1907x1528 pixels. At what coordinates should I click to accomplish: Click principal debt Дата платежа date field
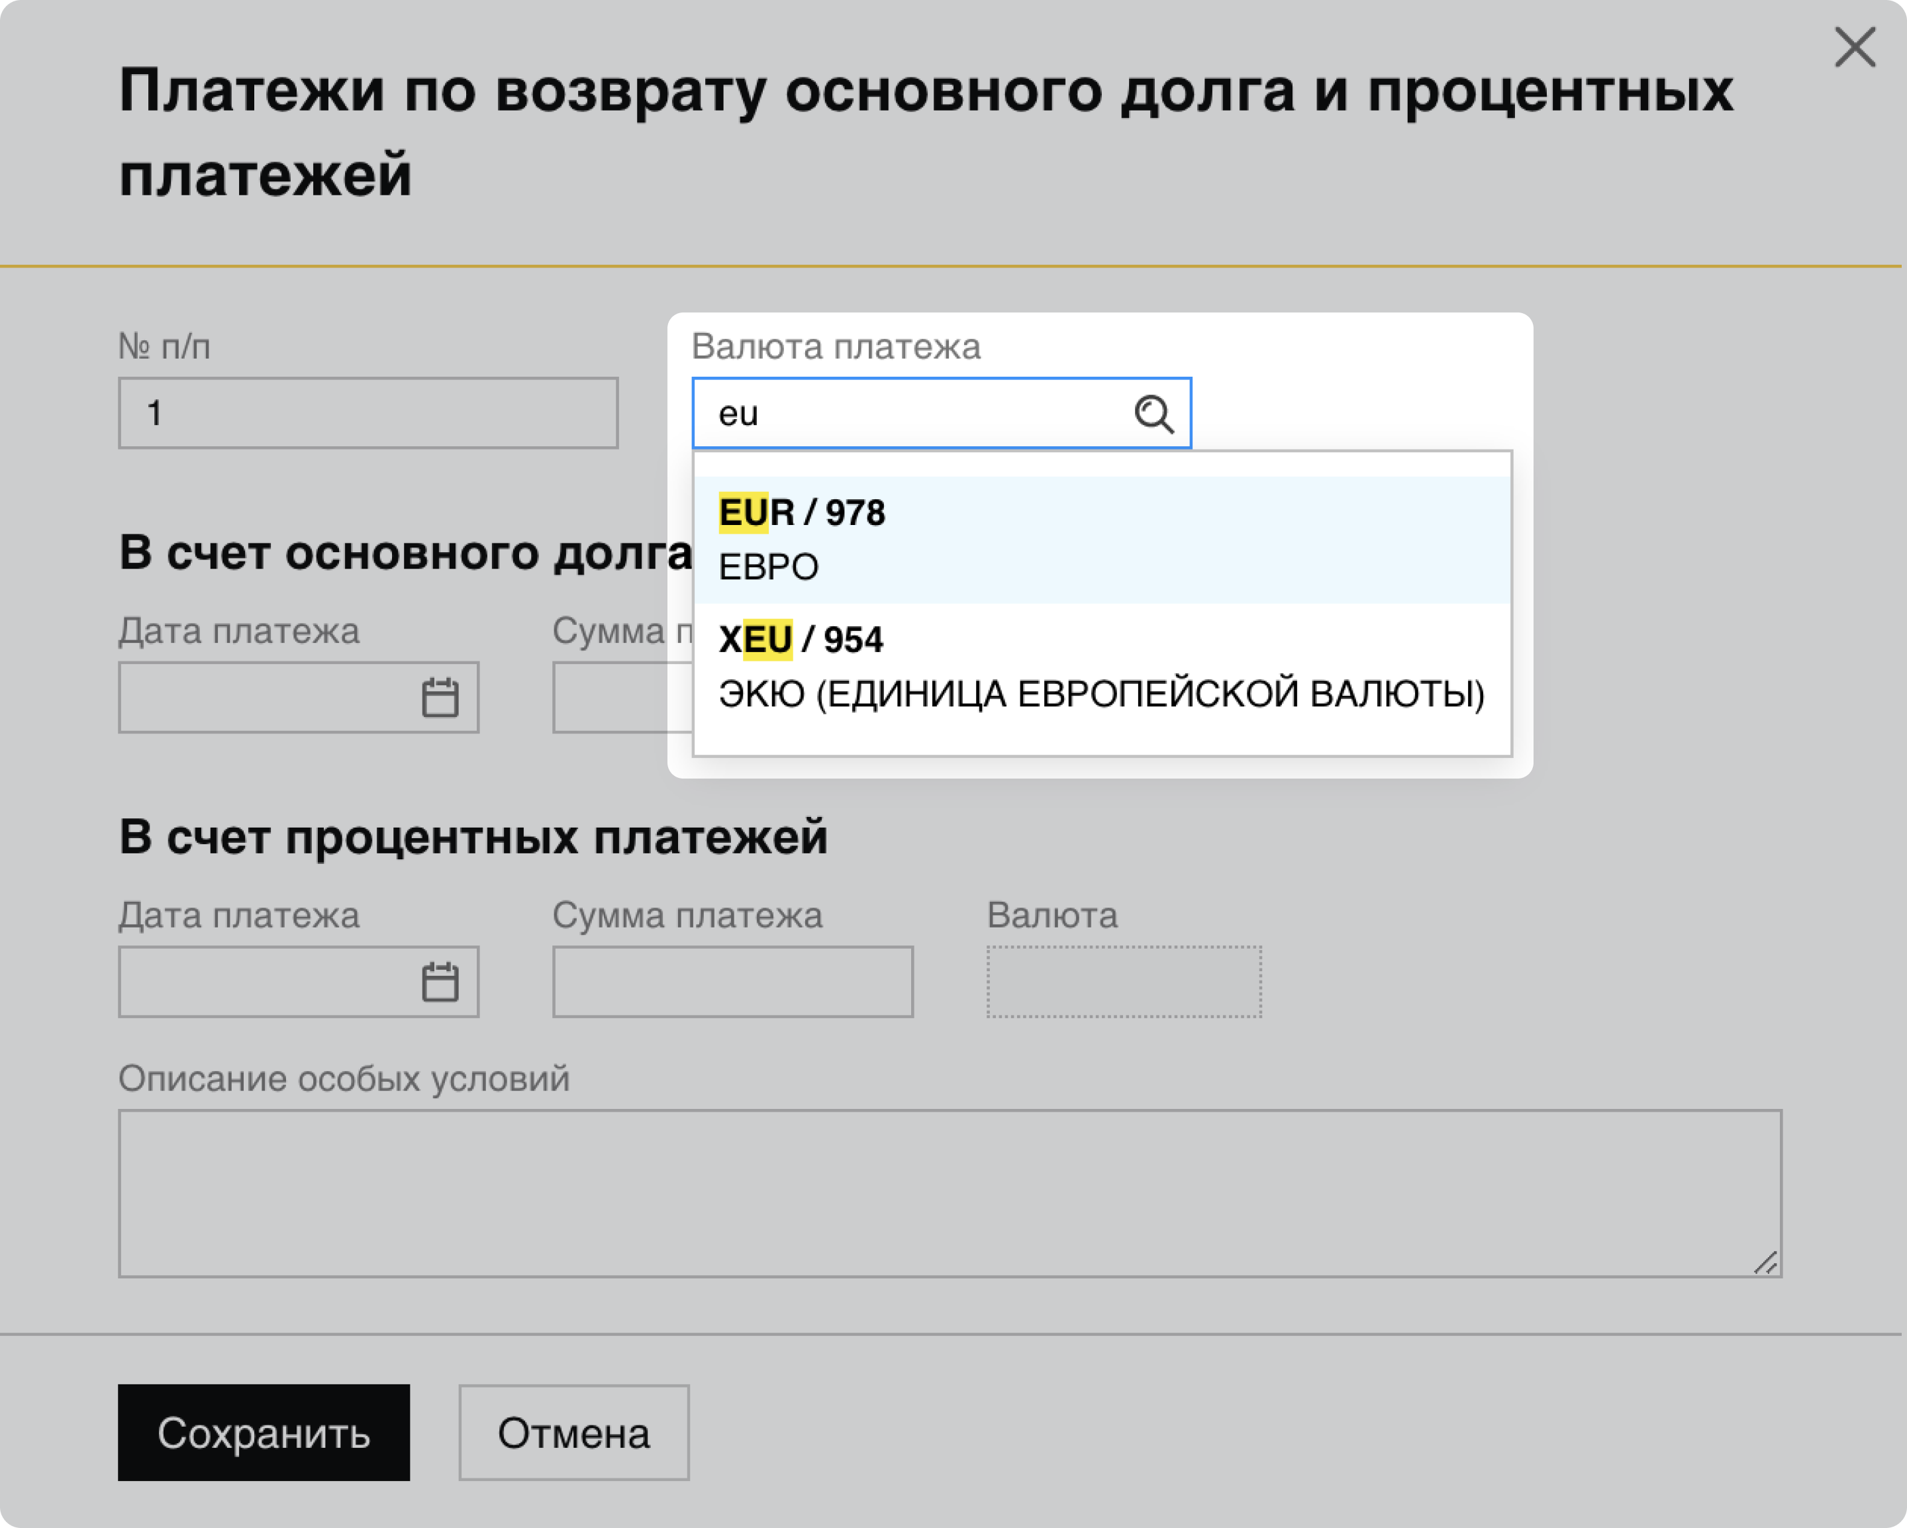click(266, 698)
